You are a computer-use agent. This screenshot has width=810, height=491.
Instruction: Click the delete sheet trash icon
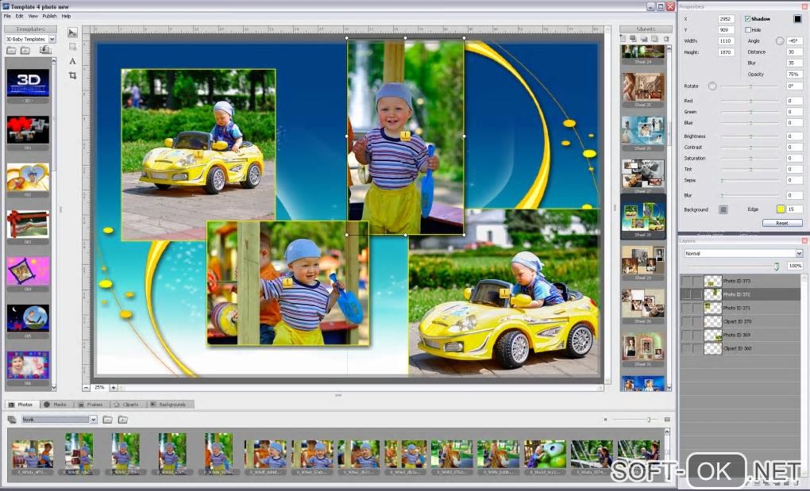pyautogui.click(x=666, y=39)
